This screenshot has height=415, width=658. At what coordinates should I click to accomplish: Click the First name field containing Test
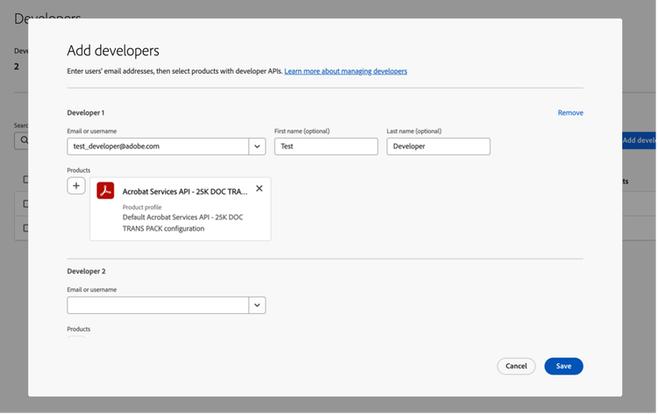326,147
